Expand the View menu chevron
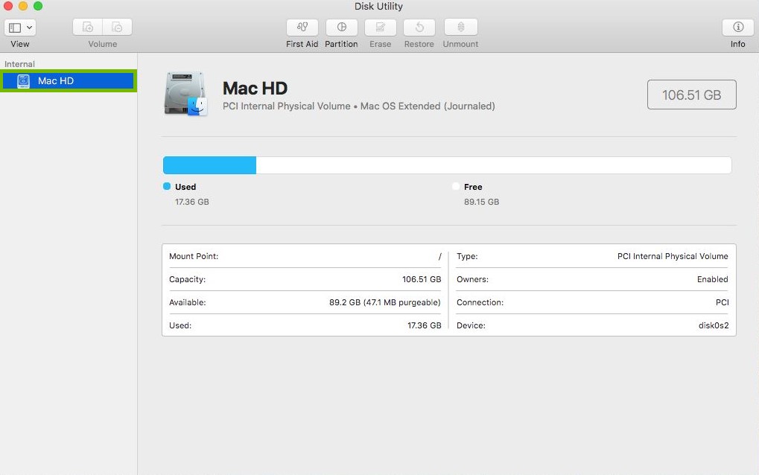759x475 pixels. click(28, 27)
